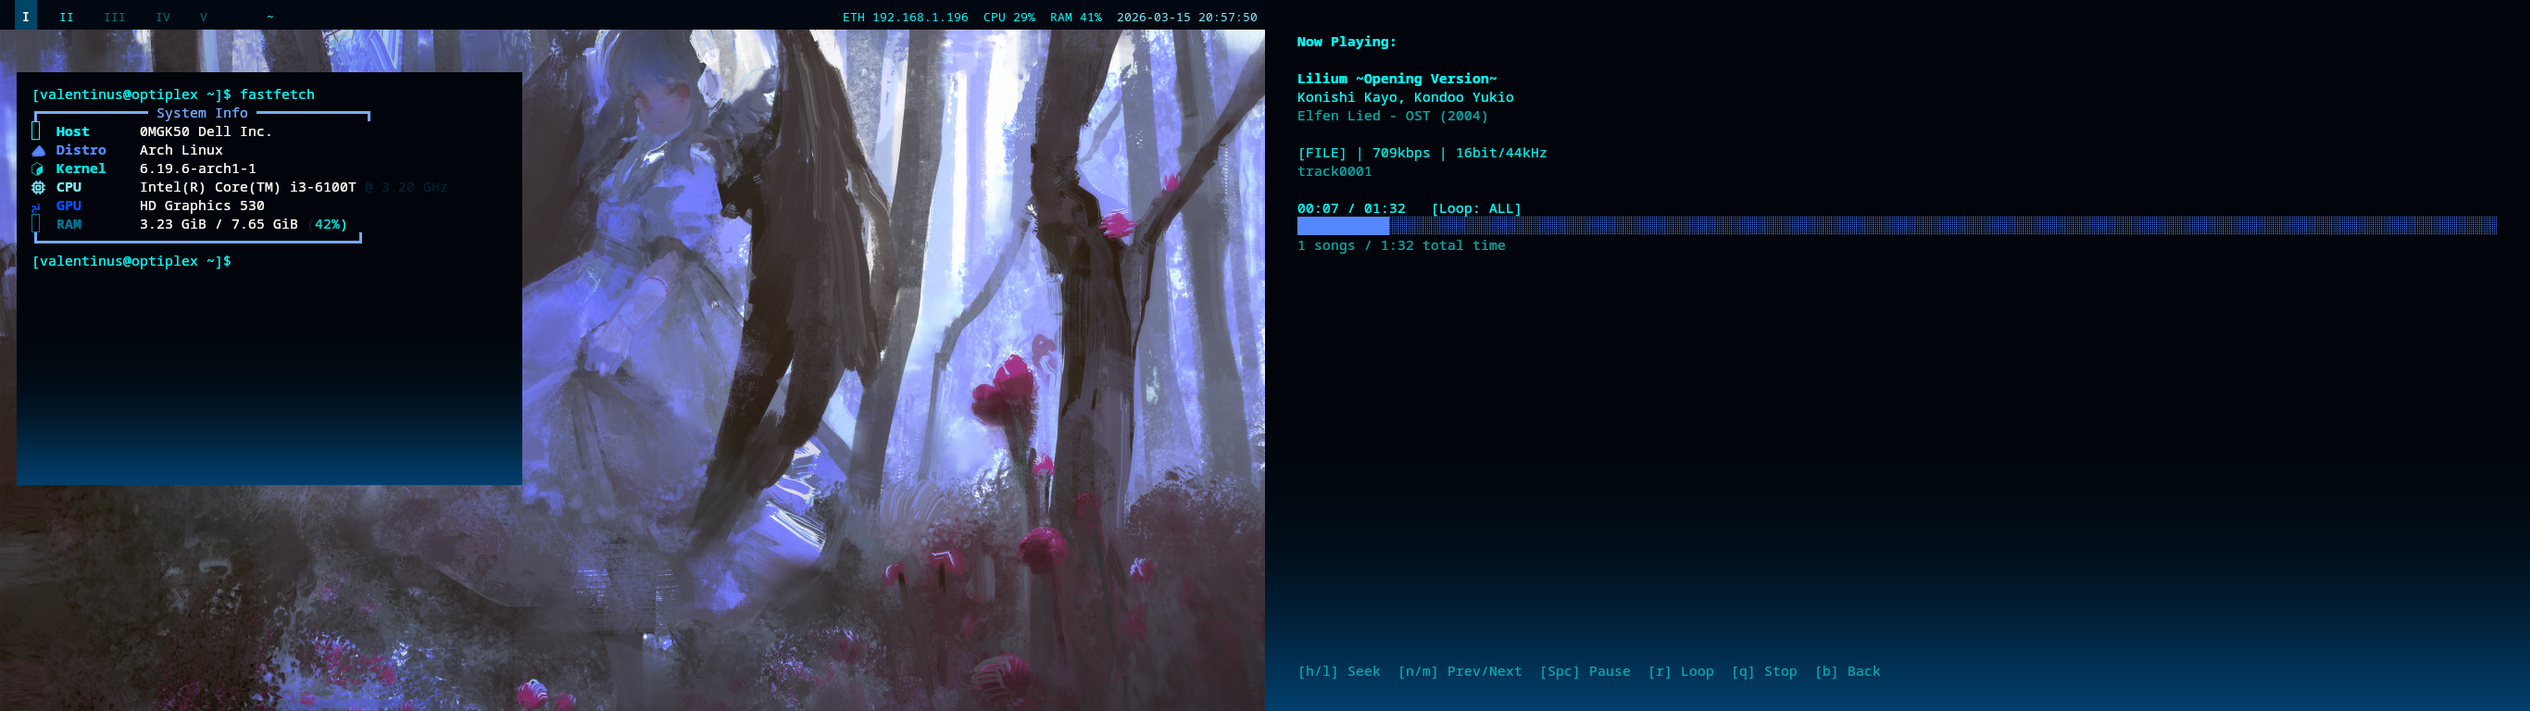Click the "42%" RAM percentage in terminal
This screenshot has width=2530, height=711.
coord(327,225)
